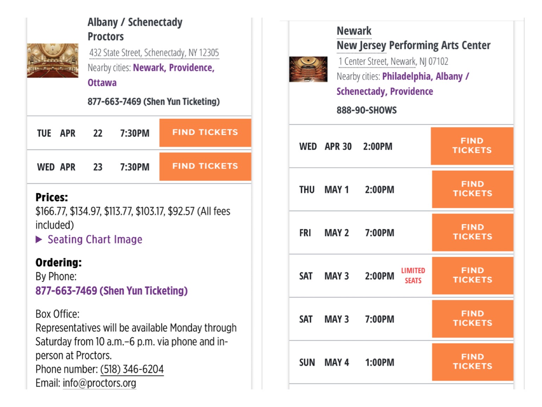
Task: Open the New Jersey Performing Arts Center thumbnail
Action: (x=308, y=69)
